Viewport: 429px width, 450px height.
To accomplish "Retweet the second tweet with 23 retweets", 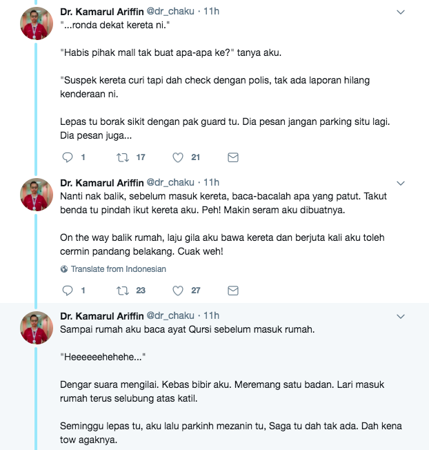I will (x=123, y=291).
